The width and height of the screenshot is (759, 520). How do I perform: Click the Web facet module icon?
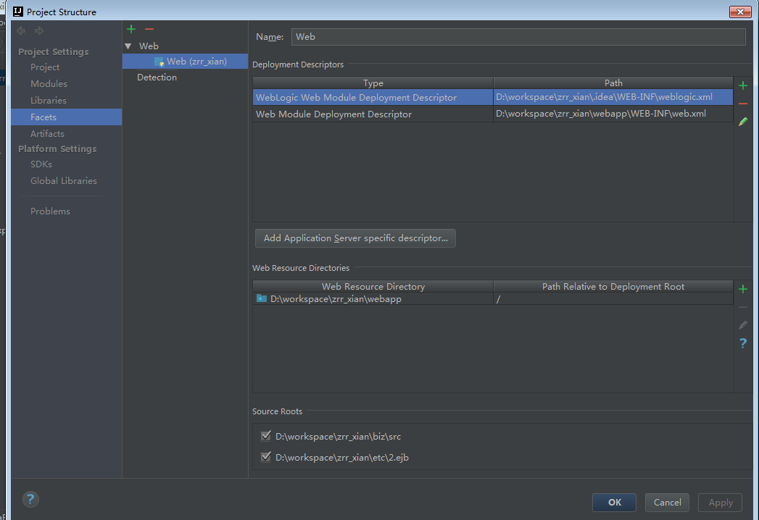[159, 62]
